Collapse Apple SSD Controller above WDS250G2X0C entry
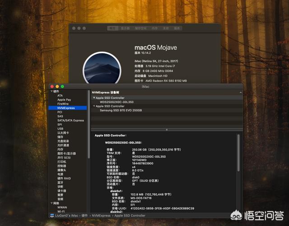This screenshot has width=289, height=226. click(94, 98)
